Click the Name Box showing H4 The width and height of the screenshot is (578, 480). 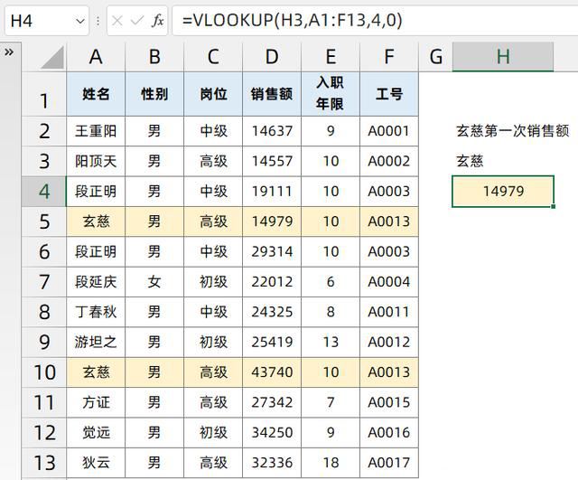[x=36, y=20]
